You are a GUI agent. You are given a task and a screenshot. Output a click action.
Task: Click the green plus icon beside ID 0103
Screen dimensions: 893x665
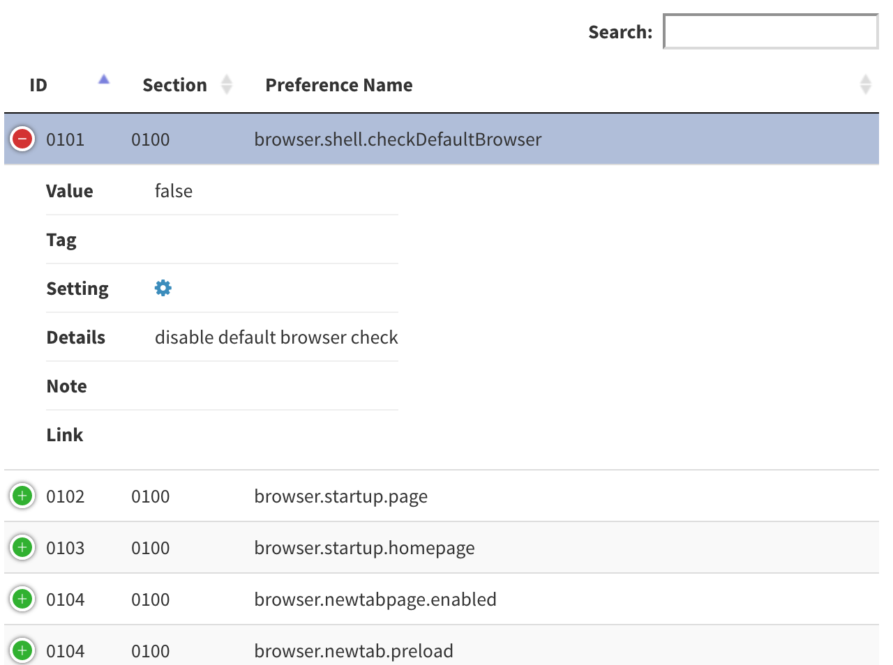[x=22, y=548]
